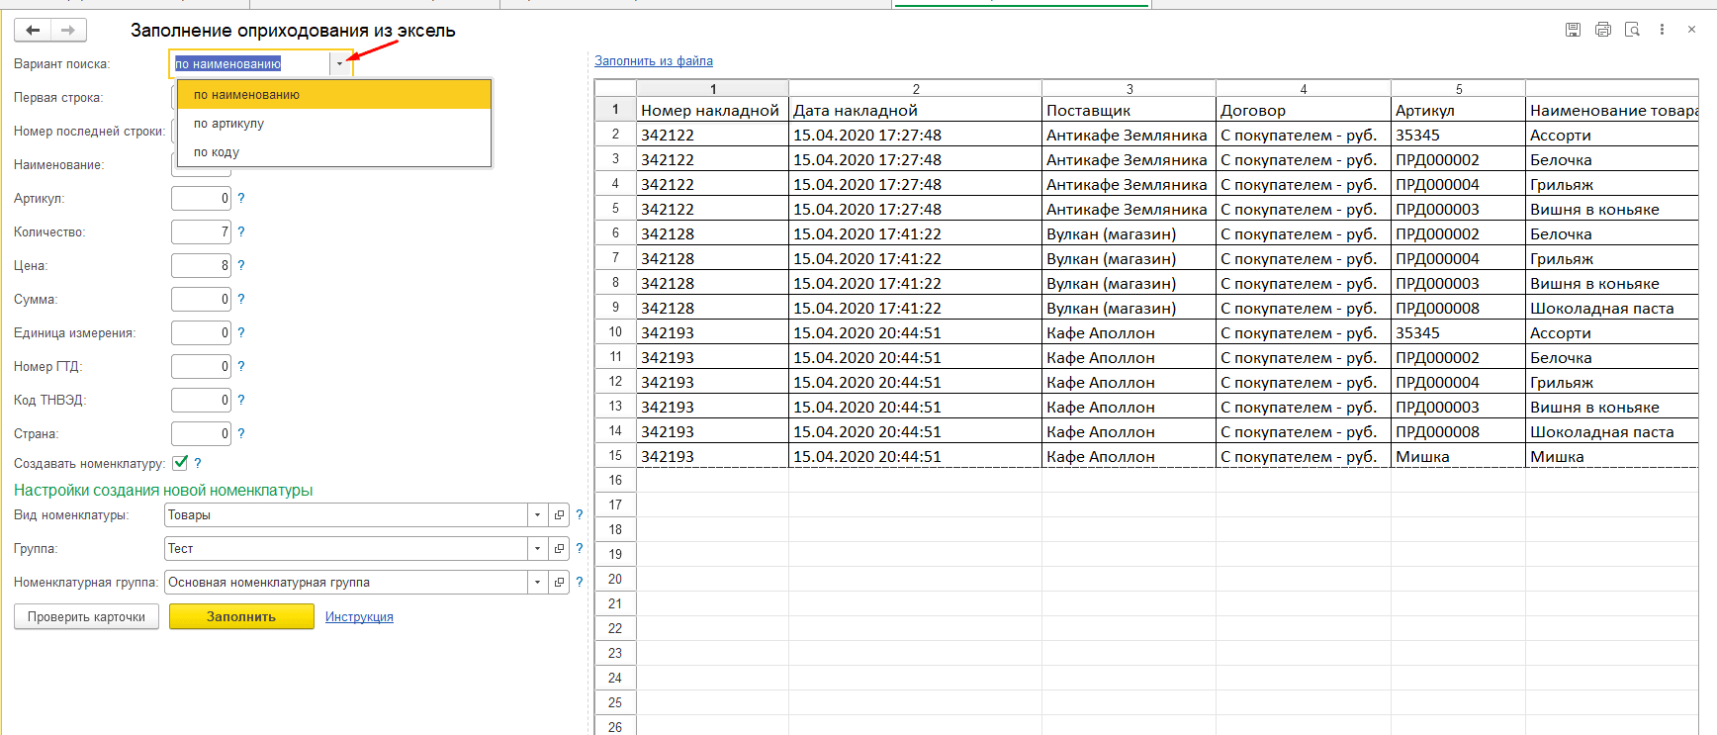The height and width of the screenshot is (735, 1717).
Task: Click the Страна number field
Action: click(x=201, y=433)
